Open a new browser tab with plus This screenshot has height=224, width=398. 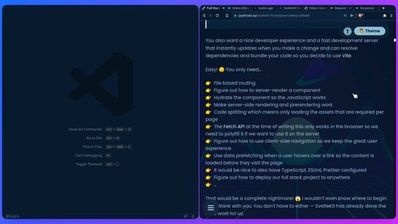pos(383,8)
